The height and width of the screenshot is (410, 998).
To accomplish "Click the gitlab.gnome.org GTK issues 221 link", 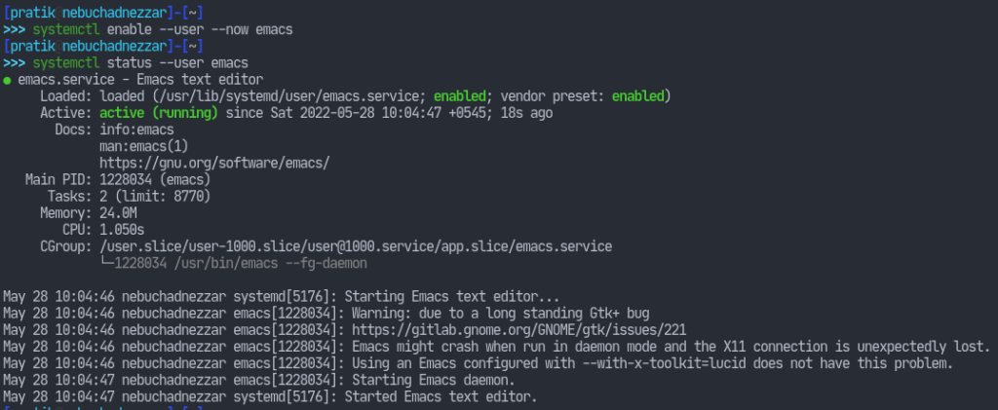I will click(x=518, y=330).
